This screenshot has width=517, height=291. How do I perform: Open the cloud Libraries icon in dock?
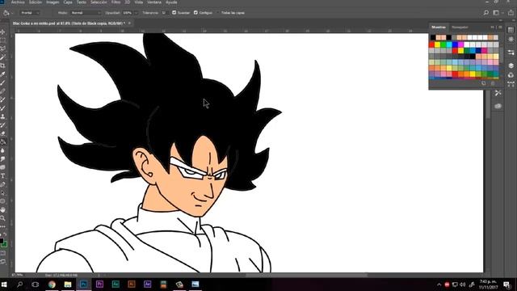(x=498, y=106)
